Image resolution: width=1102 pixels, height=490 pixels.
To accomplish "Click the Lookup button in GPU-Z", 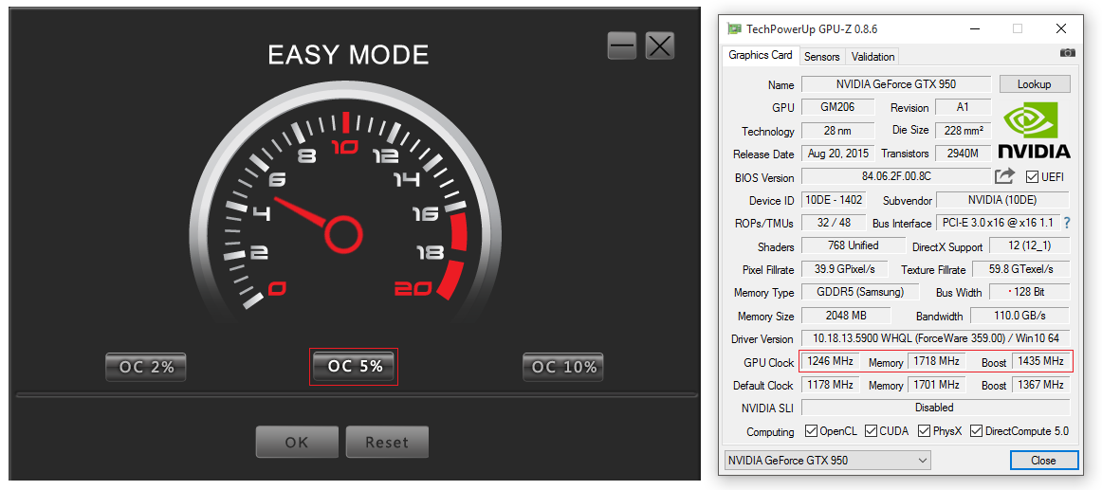I will (1035, 84).
